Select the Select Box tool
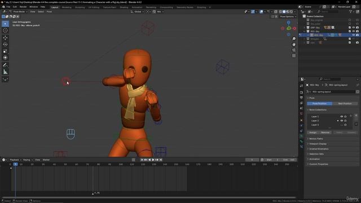The image size is (361, 203). tap(5, 24)
